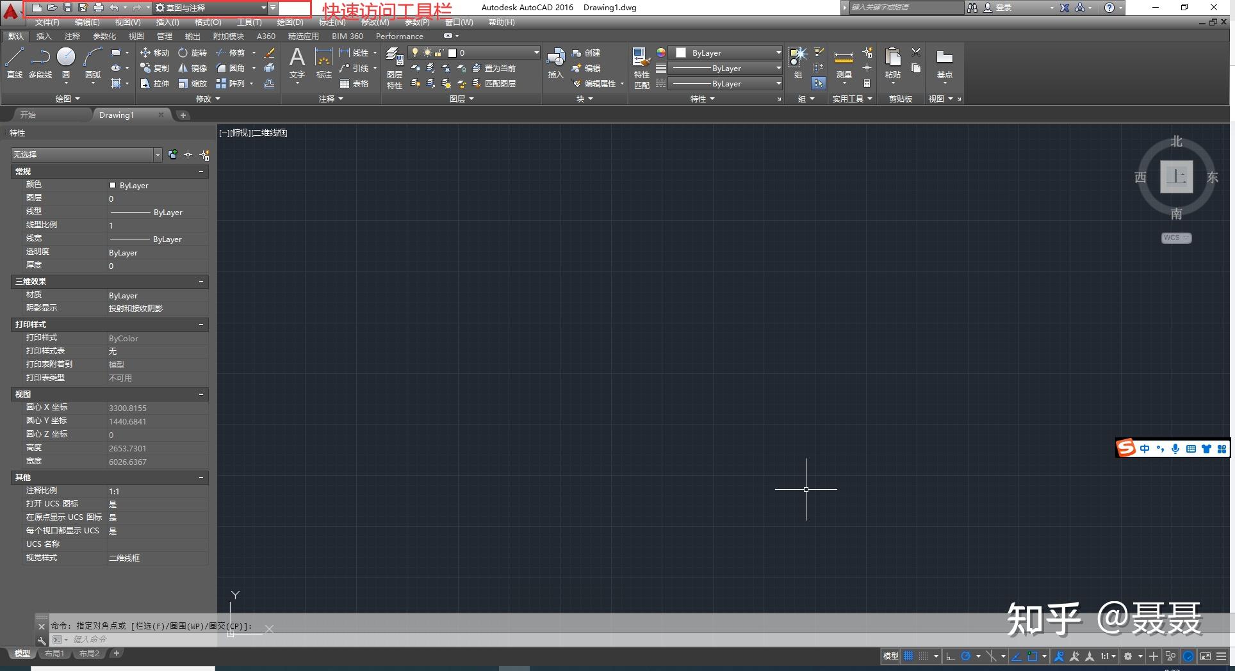Toggle ortho mode in status bar
Image resolution: width=1235 pixels, height=671 pixels.
coord(951,656)
